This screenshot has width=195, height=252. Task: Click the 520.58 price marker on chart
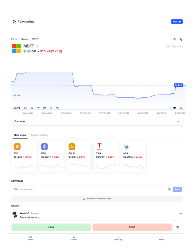point(178,85)
